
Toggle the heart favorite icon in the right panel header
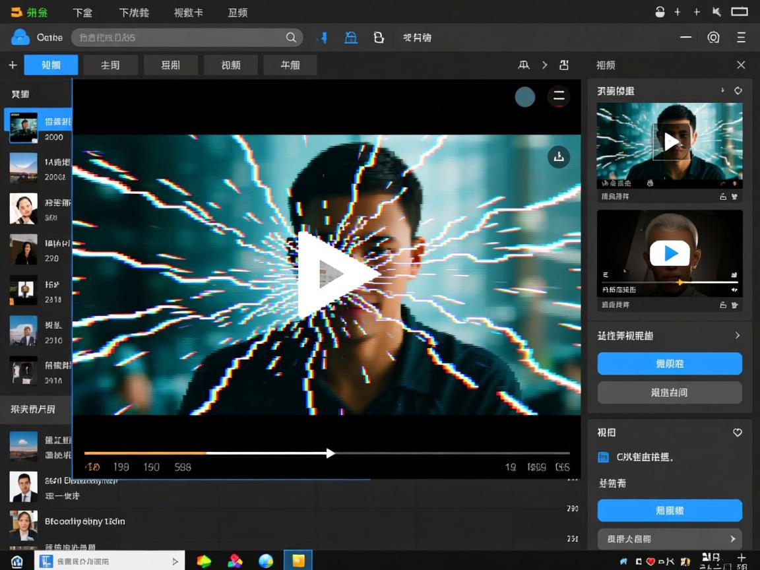coord(737,90)
